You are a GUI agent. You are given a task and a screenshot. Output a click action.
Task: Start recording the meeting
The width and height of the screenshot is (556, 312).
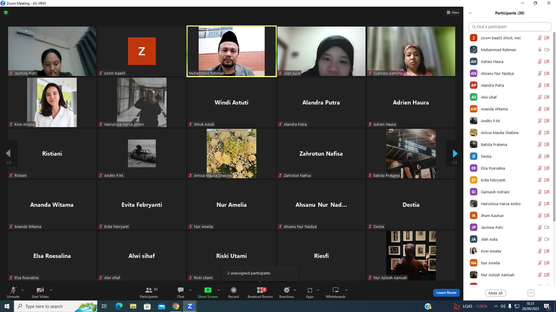(233, 292)
